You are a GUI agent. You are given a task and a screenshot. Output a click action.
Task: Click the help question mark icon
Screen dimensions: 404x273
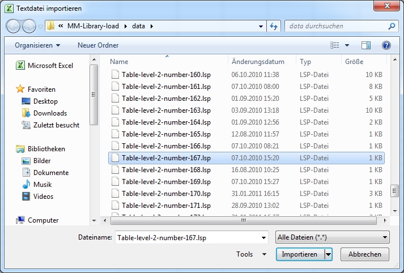click(x=386, y=45)
